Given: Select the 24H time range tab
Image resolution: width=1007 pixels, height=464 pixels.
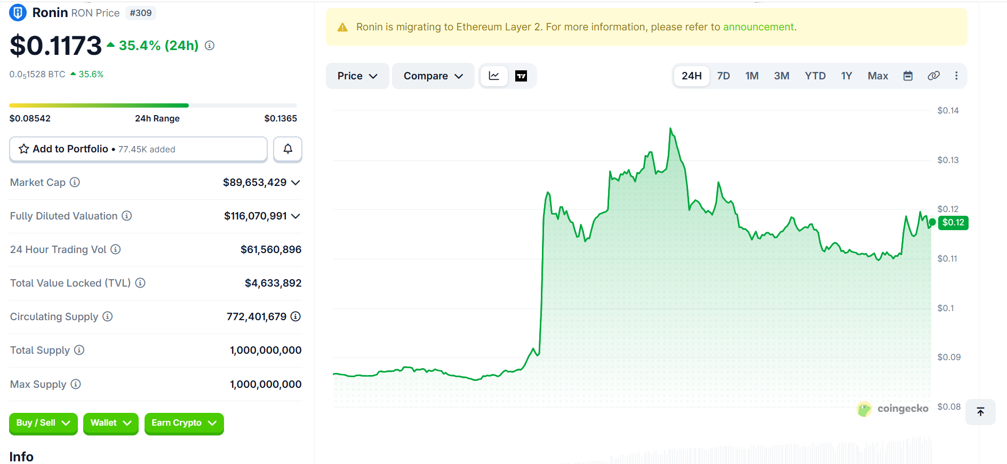Looking at the screenshot, I should click(x=692, y=76).
